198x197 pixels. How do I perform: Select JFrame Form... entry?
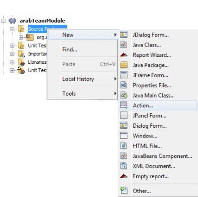(x=158, y=75)
